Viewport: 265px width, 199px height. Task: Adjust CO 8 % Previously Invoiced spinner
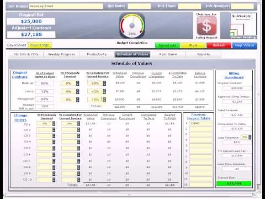click(x=54, y=167)
